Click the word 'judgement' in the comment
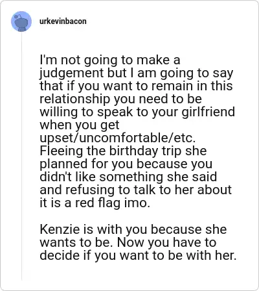The image size is (259, 291). coord(72,73)
